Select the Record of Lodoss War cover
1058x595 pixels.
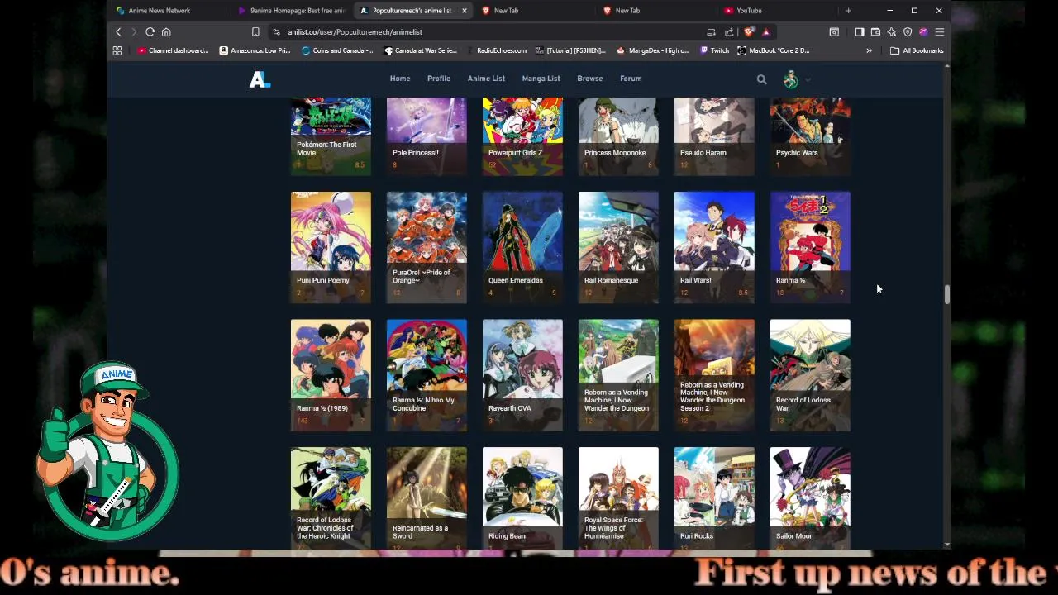tap(810, 375)
